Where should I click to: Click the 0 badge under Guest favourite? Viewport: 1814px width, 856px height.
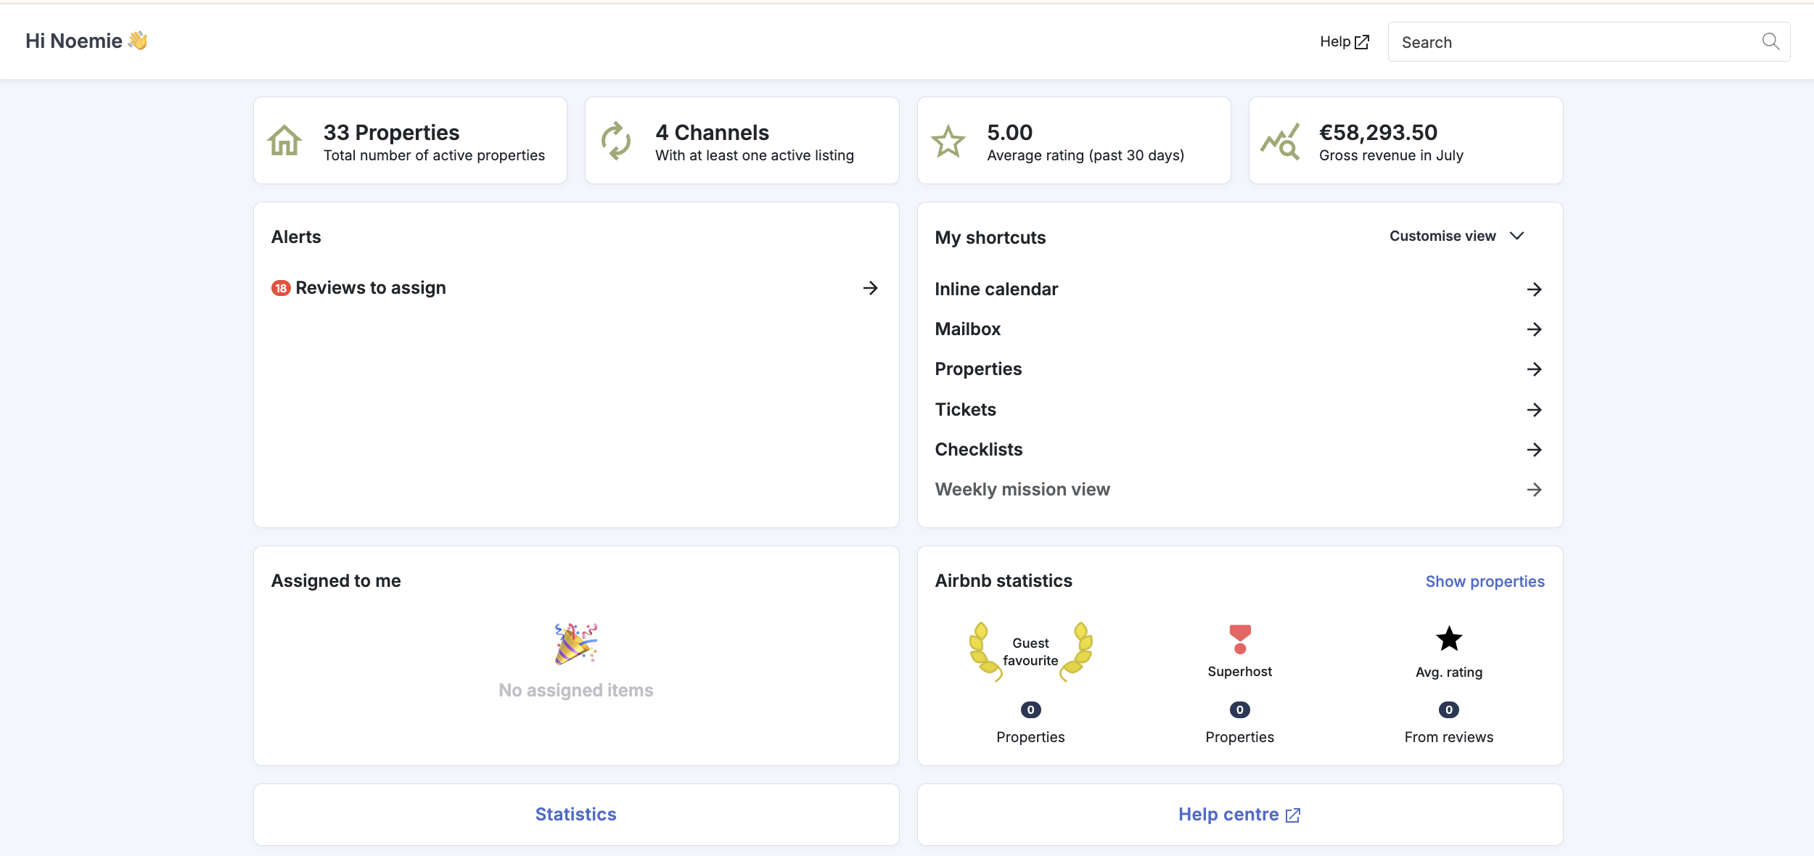click(x=1030, y=709)
